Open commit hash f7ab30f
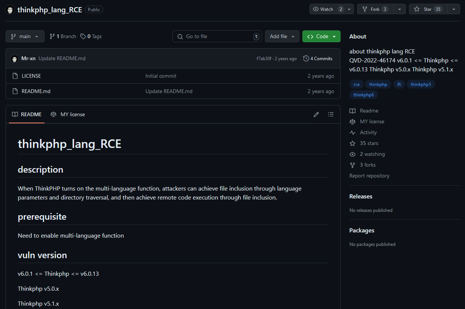 [264, 59]
